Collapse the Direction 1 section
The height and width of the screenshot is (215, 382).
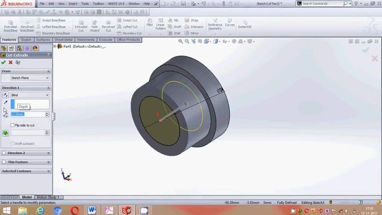(48, 88)
